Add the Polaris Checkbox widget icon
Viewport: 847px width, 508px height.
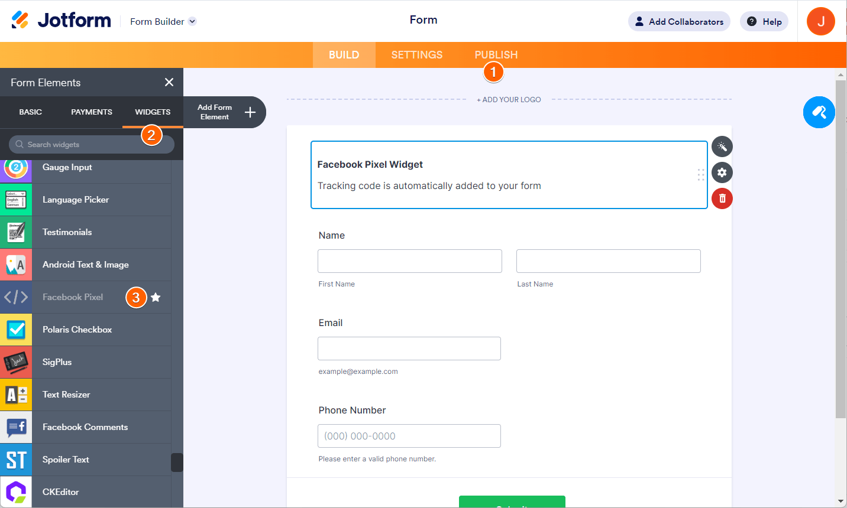click(16, 330)
